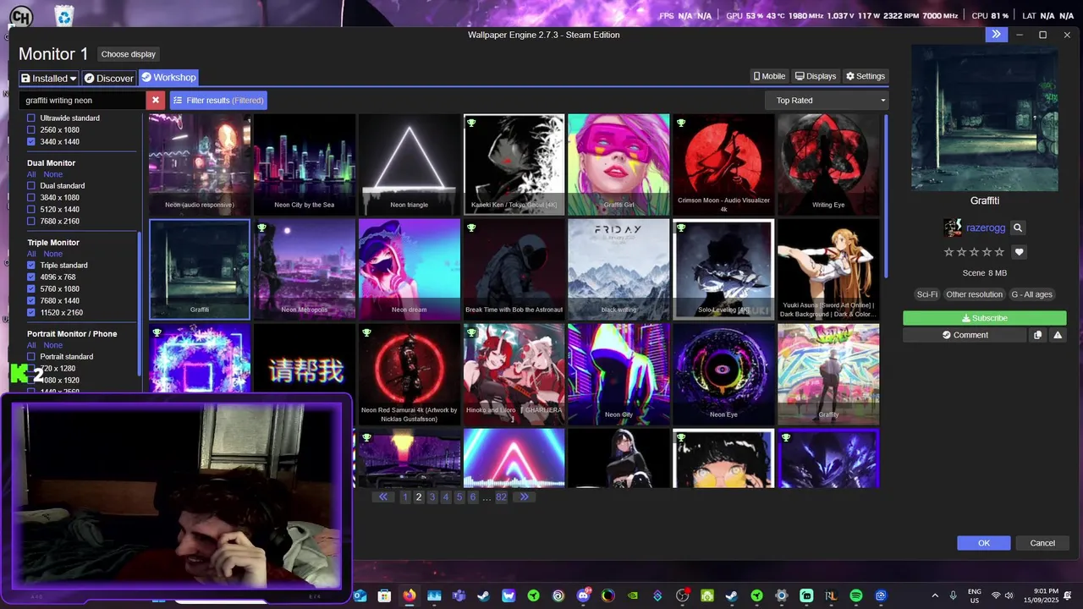Open notification center bell icon
This screenshot has height=609, width=1083.
(1069, 595)
